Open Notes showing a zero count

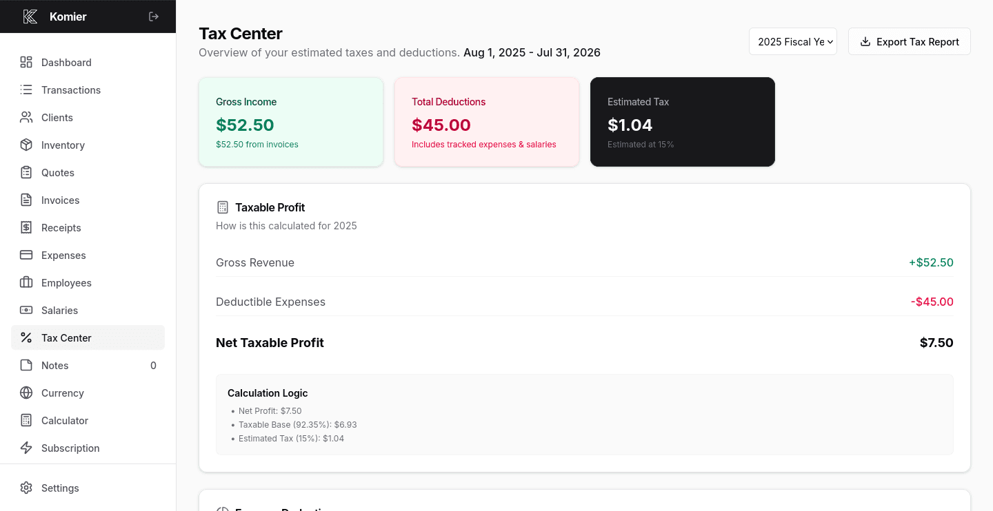[x=54, y=365]
